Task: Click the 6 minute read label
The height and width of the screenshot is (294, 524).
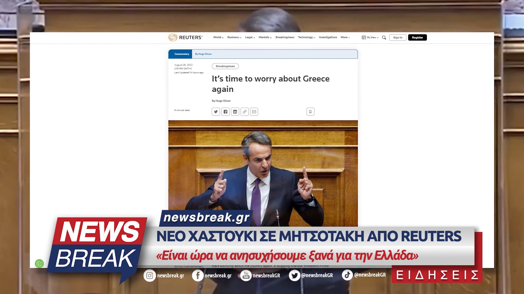Action: click(x=182, y=110)
